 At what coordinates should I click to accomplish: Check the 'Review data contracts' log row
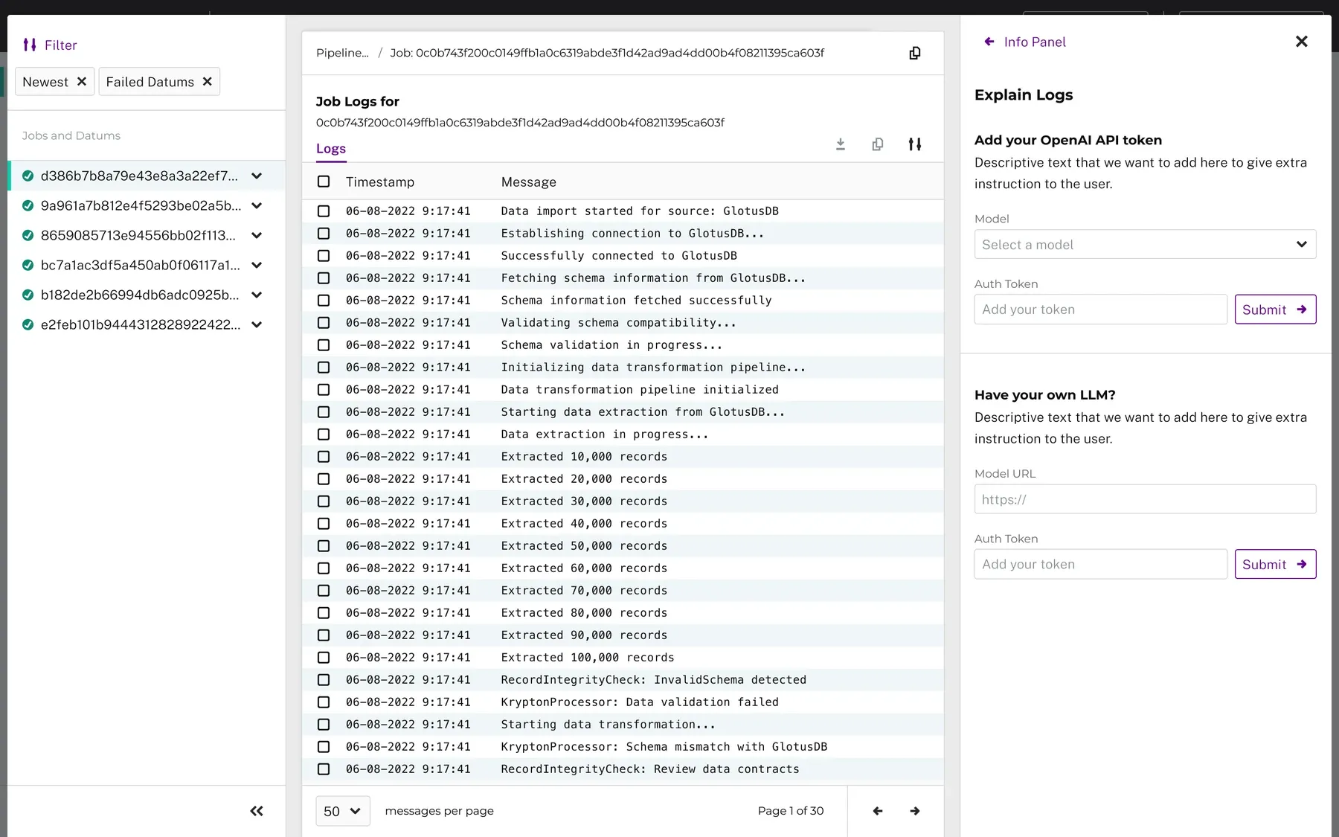pyautogui.click(x=324, y=769)
